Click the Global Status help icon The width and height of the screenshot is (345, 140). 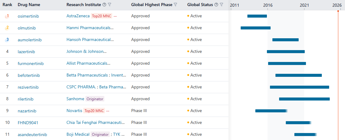pyautogui.click(x=216, y=5)
